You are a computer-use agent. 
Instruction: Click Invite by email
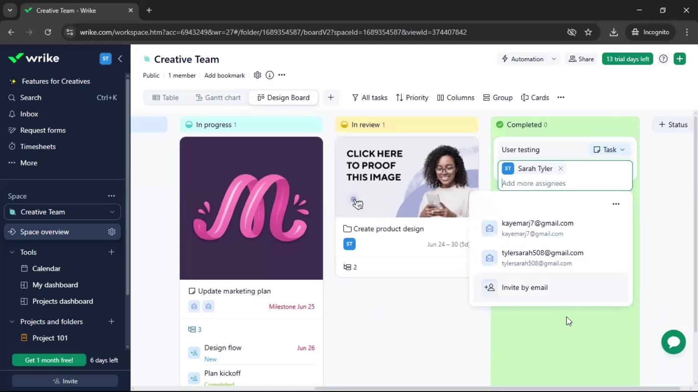point(551,287)
